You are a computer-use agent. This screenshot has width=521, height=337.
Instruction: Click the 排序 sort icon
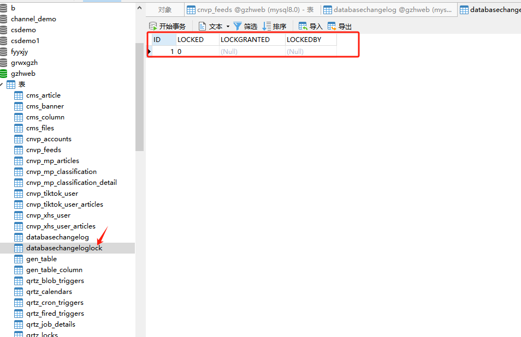(267, 26)
